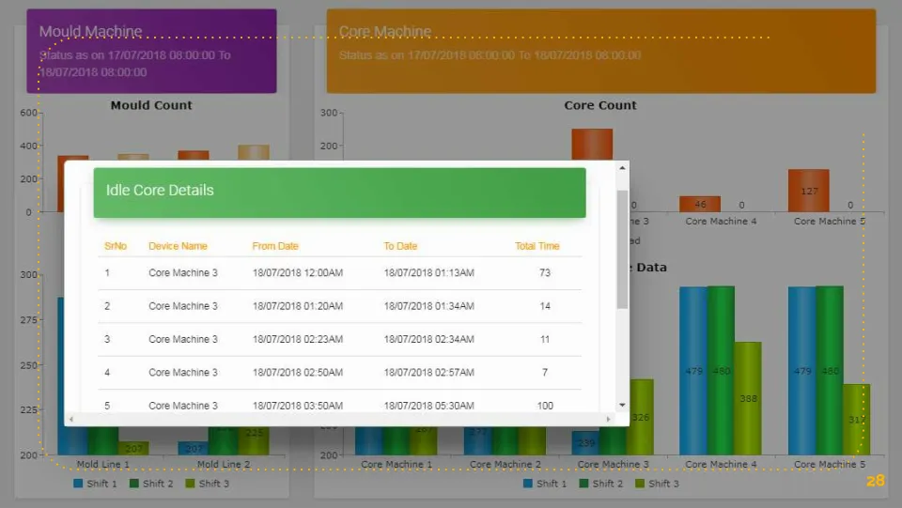Click Core Machine 5 orange bar labeled 127
The width and height of the screenshot is (902, 508).
pyautogui.click(x=809, y=191)
